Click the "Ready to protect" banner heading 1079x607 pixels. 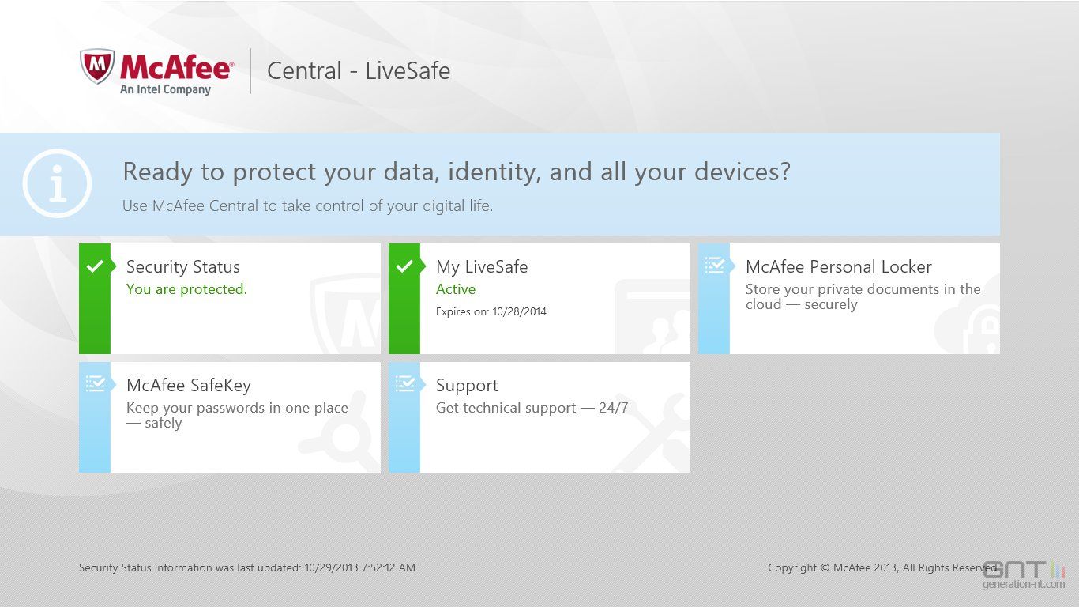tap(457, 172)
